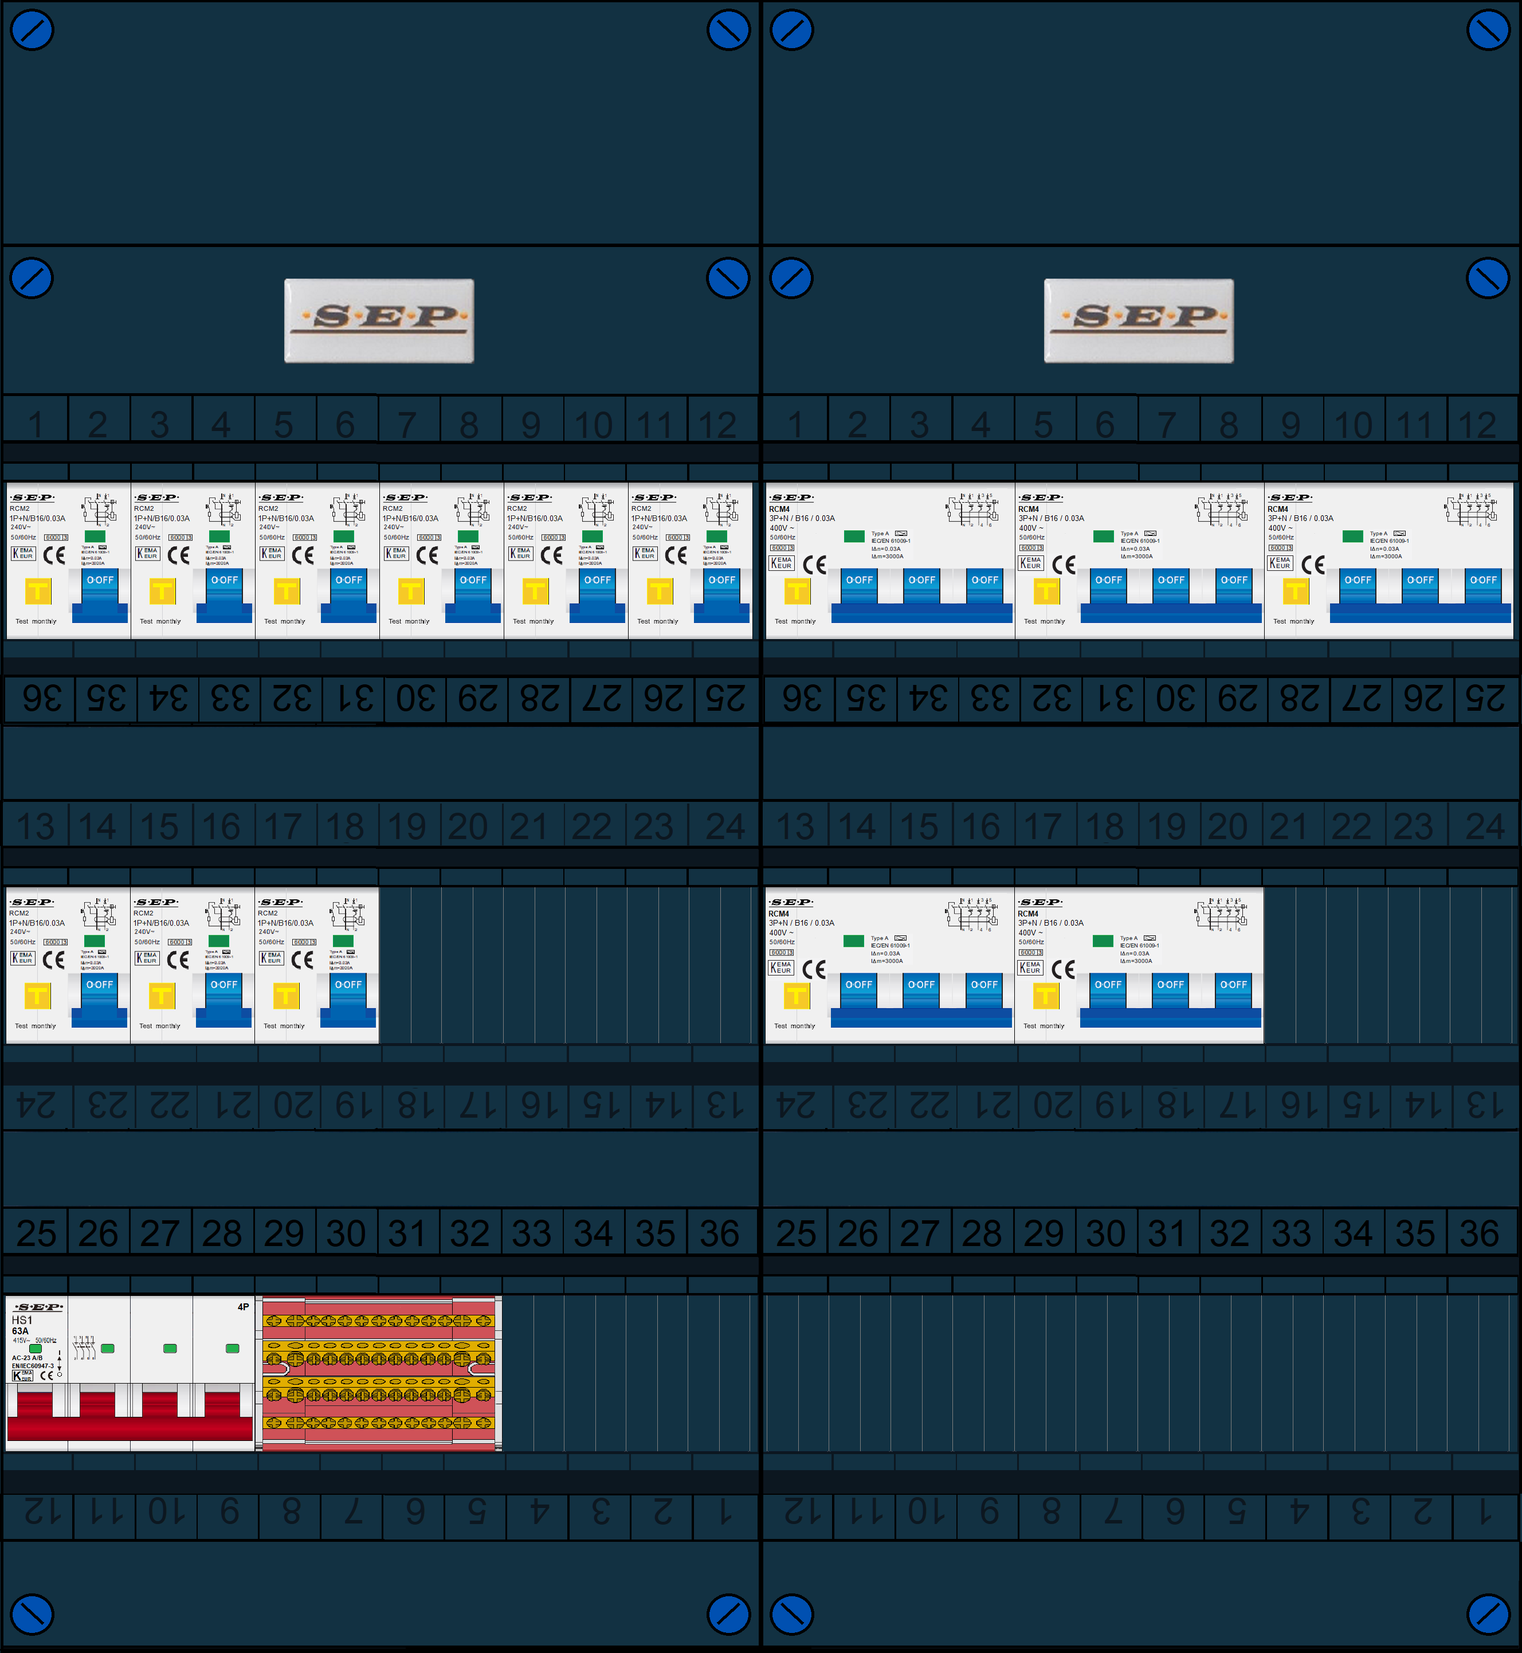This screenshot has height=1653, width=1522.
Task: Click upright slot label '7' in left panel top strip
Action: (407, 425)
